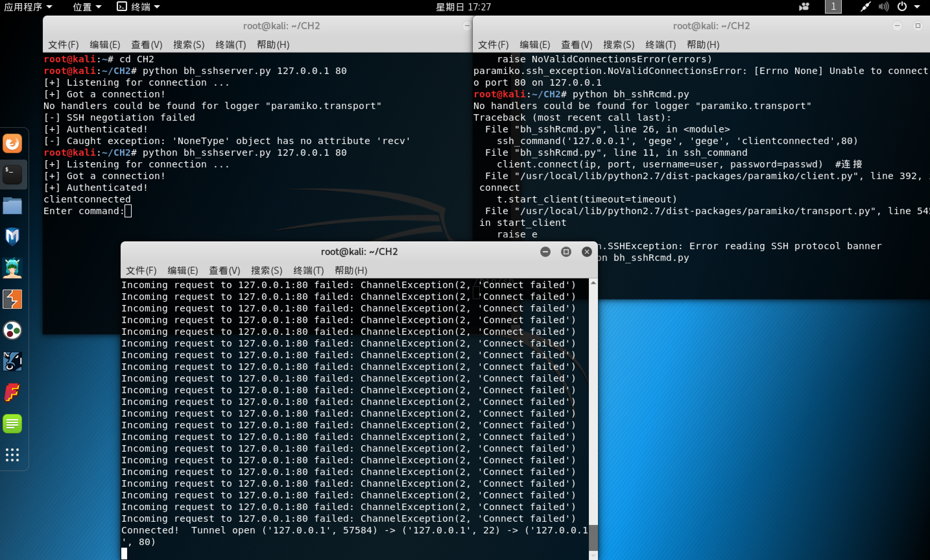Open the 位置 places menu
This screenshot has width=930, height=560.
point(87,7)
